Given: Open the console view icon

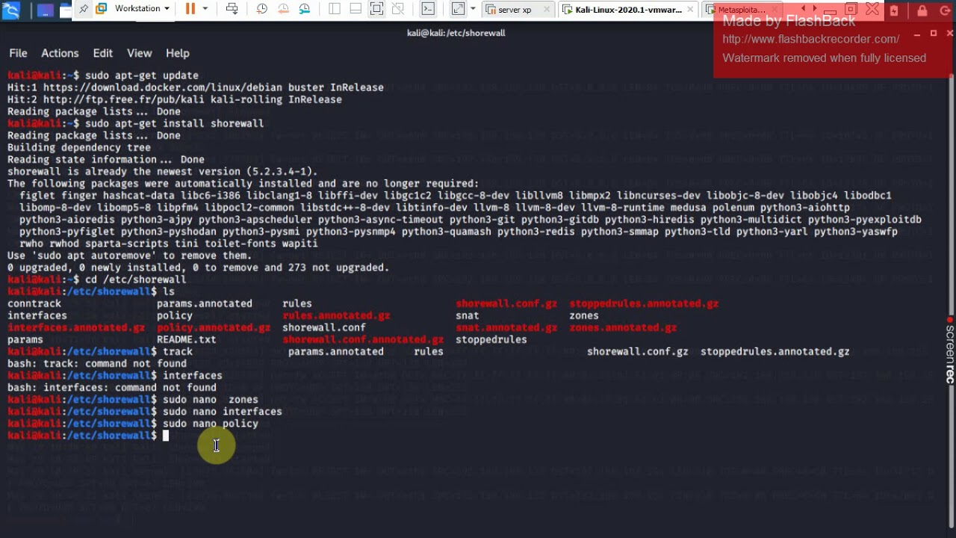Looking at the screenshot, I should coord(427,9).
